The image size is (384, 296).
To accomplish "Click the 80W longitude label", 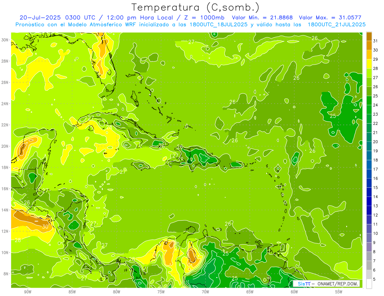I will coord(116,292).
